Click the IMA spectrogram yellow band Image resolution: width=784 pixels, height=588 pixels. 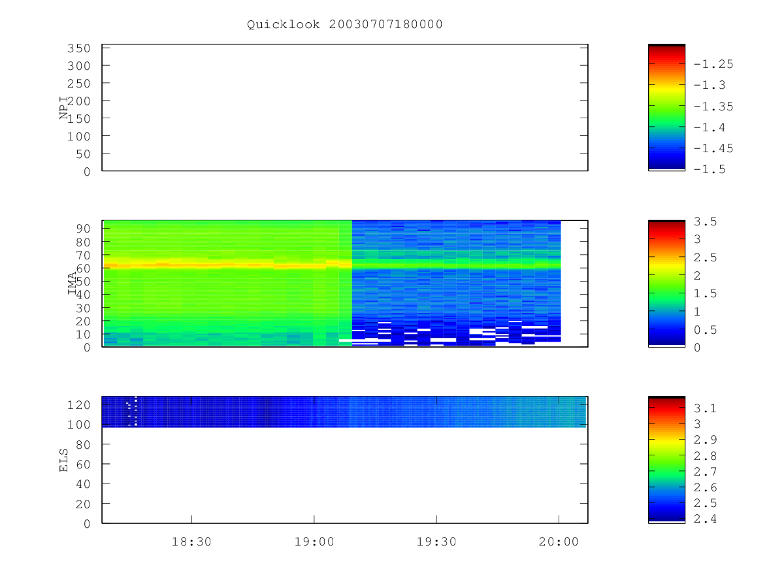227,265
